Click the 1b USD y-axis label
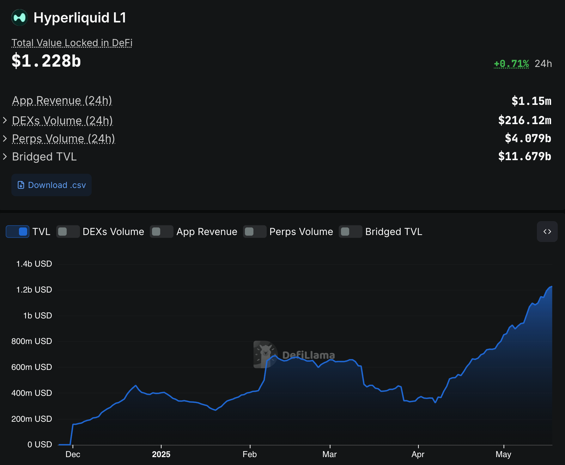Screen dimensions: 565x465 point(38,316)
